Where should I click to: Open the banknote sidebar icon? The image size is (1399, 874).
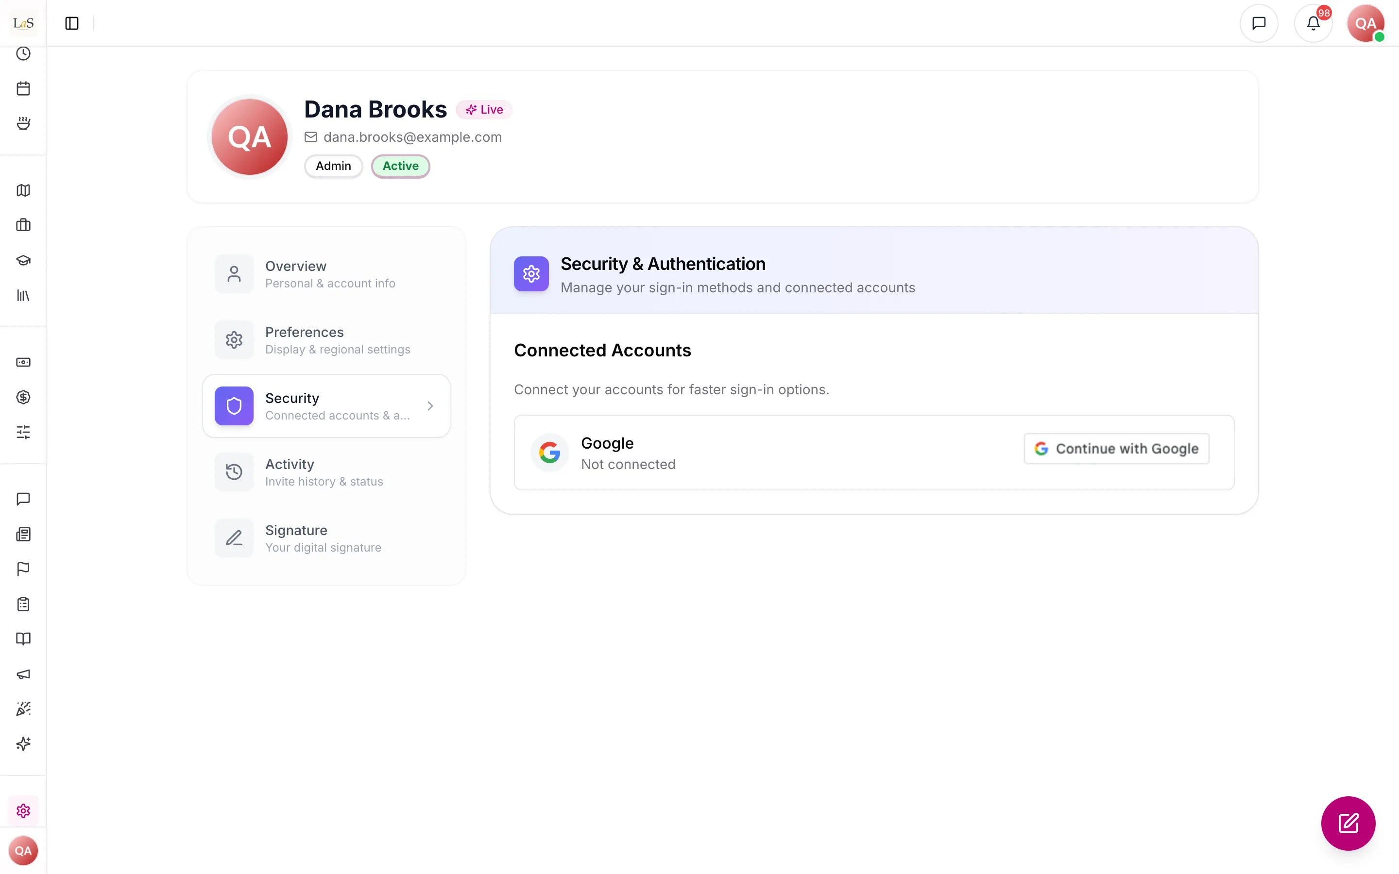coord(23,362)
